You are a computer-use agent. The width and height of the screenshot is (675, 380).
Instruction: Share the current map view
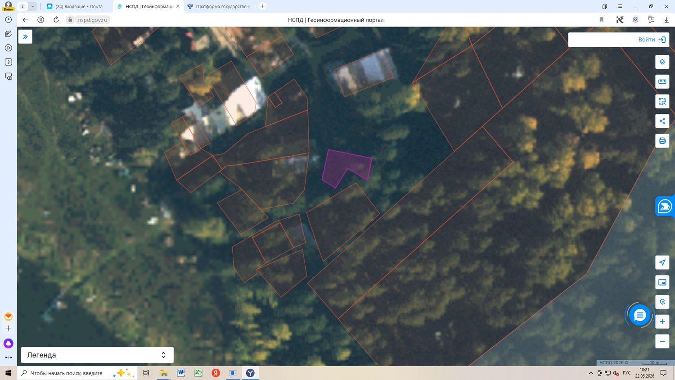[x=662, y=121]
